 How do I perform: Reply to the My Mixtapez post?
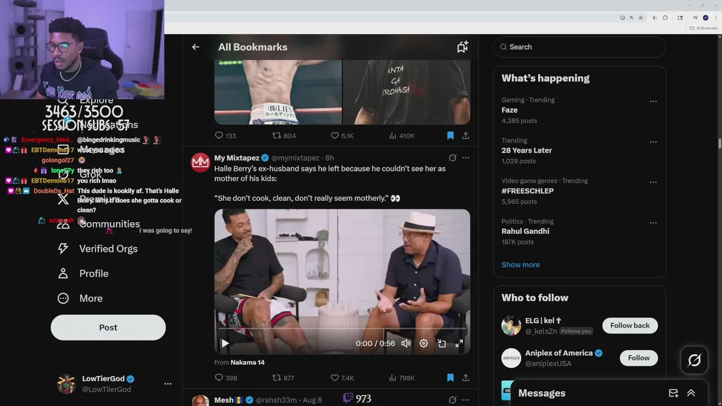point(219,378)
